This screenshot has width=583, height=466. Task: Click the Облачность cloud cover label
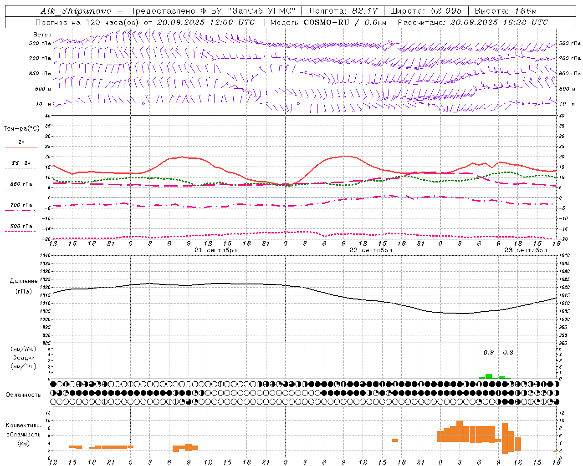[23, 395]
